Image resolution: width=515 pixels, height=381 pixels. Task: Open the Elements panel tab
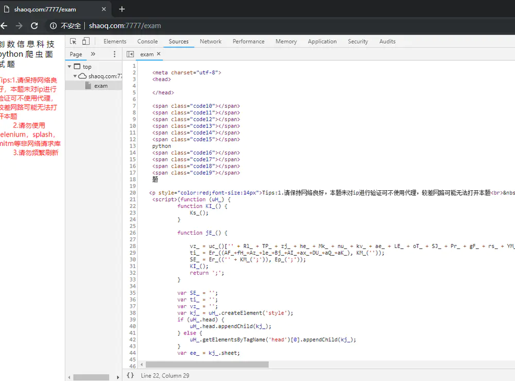(115, 41)
